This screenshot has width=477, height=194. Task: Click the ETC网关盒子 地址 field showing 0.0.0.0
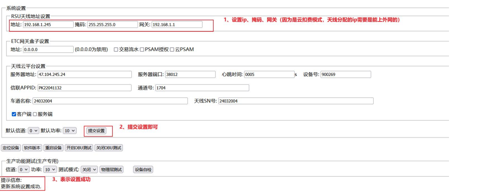[x=48, y=49]
